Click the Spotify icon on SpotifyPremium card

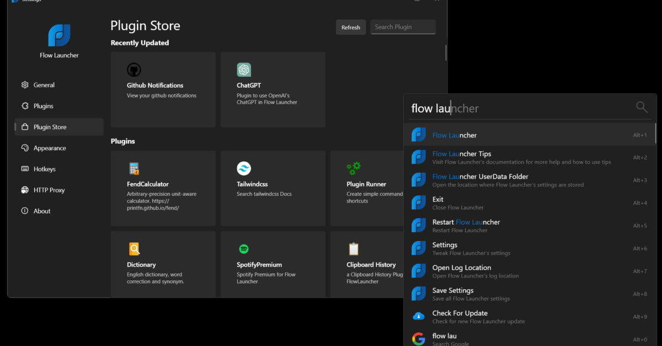pos(243,249)
